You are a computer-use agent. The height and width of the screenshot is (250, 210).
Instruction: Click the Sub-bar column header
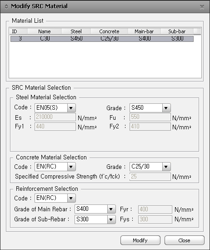pyautogui.click(x=177, y=31)
